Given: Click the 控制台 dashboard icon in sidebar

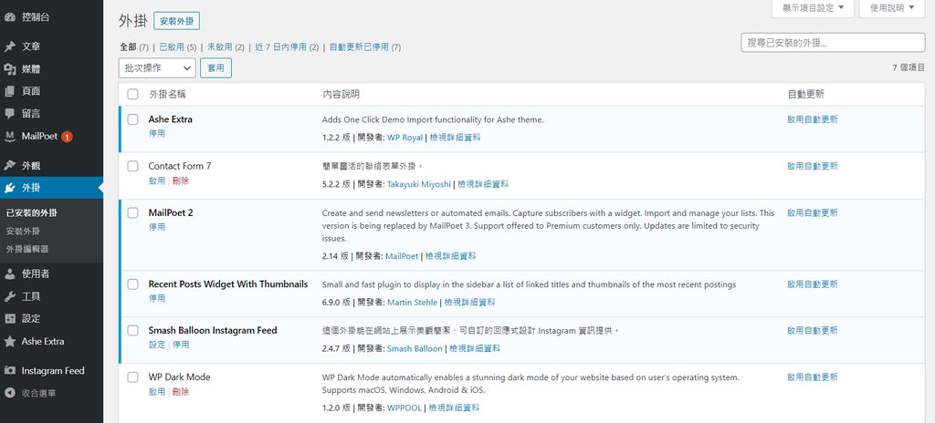Looking at the screenshot, I should (x=10, y=17).
